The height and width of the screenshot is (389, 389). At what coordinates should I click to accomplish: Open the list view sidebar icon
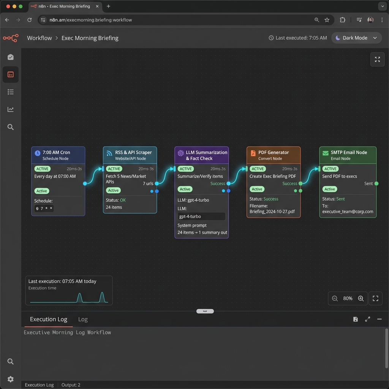[10, 92]
